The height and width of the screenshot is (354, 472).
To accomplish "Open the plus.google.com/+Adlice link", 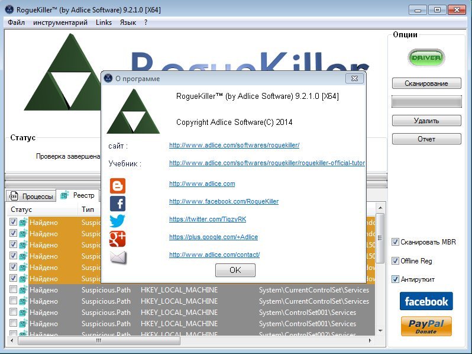I will tap(214, 237).
